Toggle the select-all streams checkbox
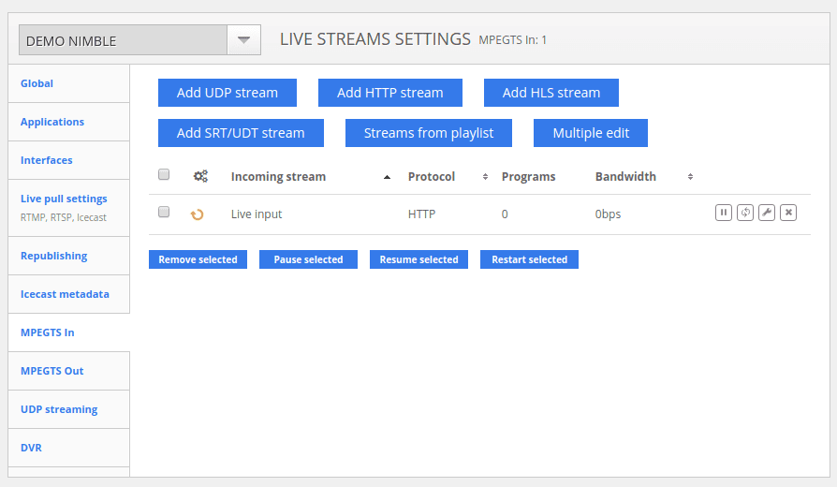The height and width of the screenshot is (487, 837). point(164,175)
